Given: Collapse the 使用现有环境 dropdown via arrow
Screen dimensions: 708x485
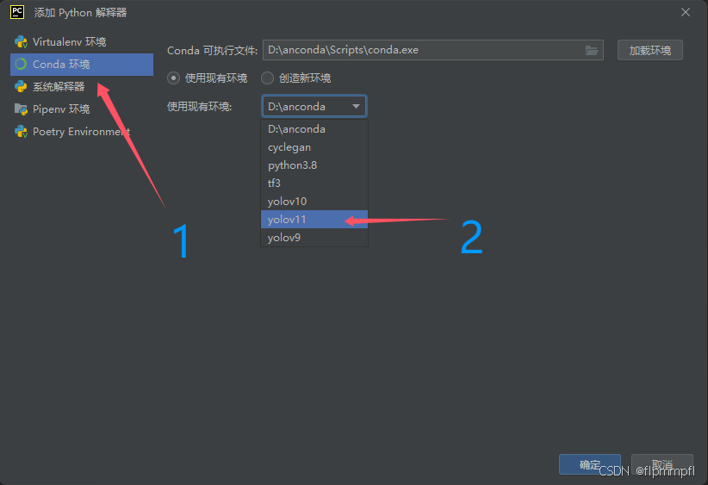Looking at the screenshot, I should (356, 107).
